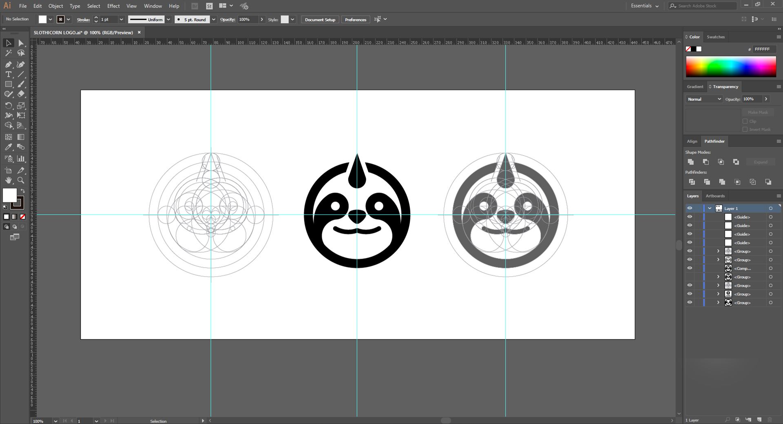783x424 pixels.
Task: Select the Shaper tool
Action: click(8, 94)
